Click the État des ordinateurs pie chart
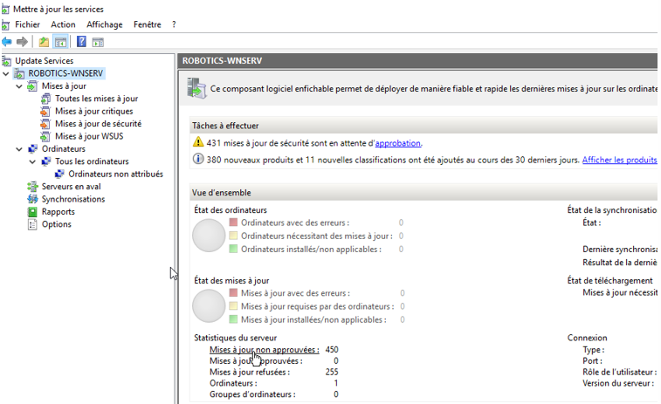661x404 pixels. pyautogui.click(x=209, y=236)
